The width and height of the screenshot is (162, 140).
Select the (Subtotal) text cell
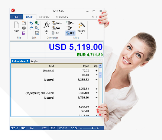(48, 71)
